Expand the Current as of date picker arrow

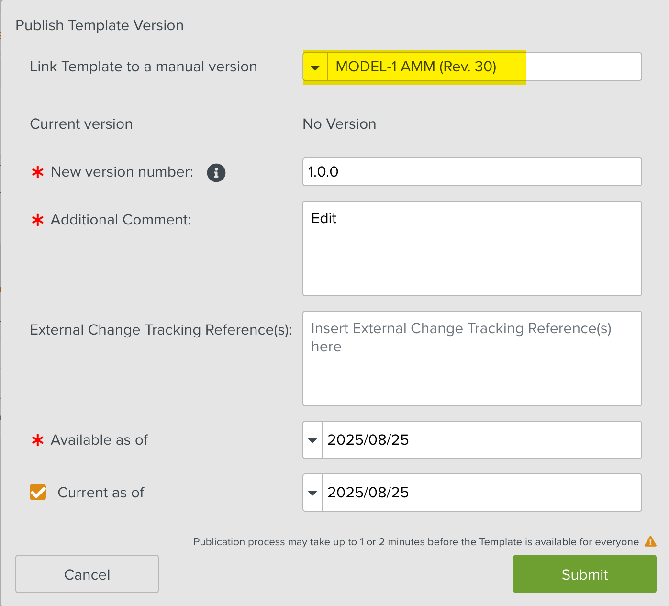[312, 493]
